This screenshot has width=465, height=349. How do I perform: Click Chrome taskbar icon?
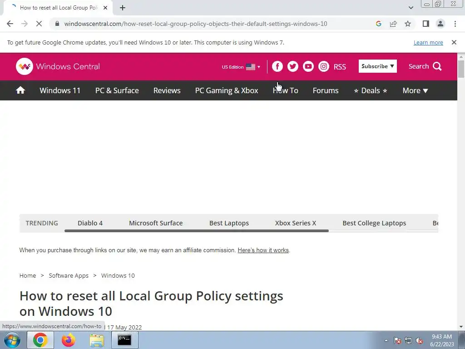(x=40, y=340)
